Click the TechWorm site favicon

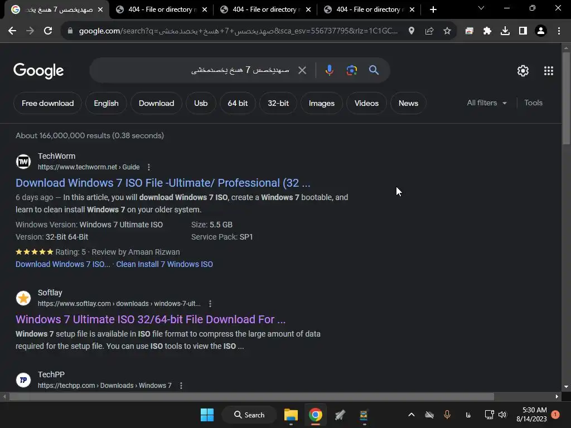tap(23, 161)
